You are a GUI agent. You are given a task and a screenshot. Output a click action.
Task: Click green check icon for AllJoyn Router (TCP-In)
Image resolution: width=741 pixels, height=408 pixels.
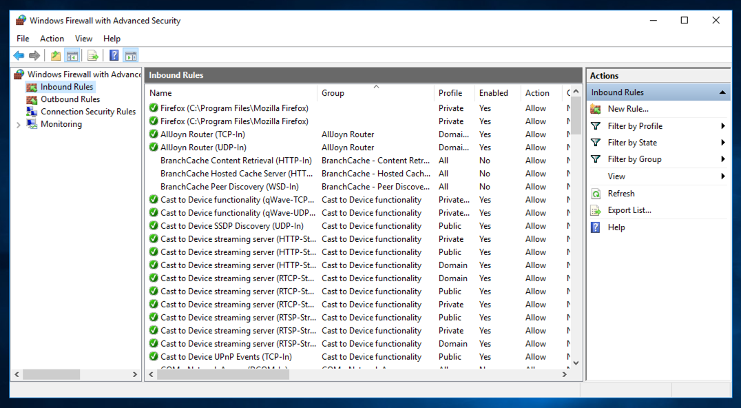[154, 134]
